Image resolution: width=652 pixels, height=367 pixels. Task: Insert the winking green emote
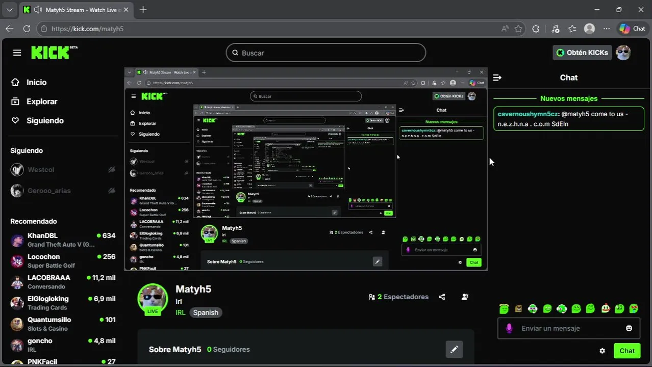pyautogui.click(x=619, y=308)
